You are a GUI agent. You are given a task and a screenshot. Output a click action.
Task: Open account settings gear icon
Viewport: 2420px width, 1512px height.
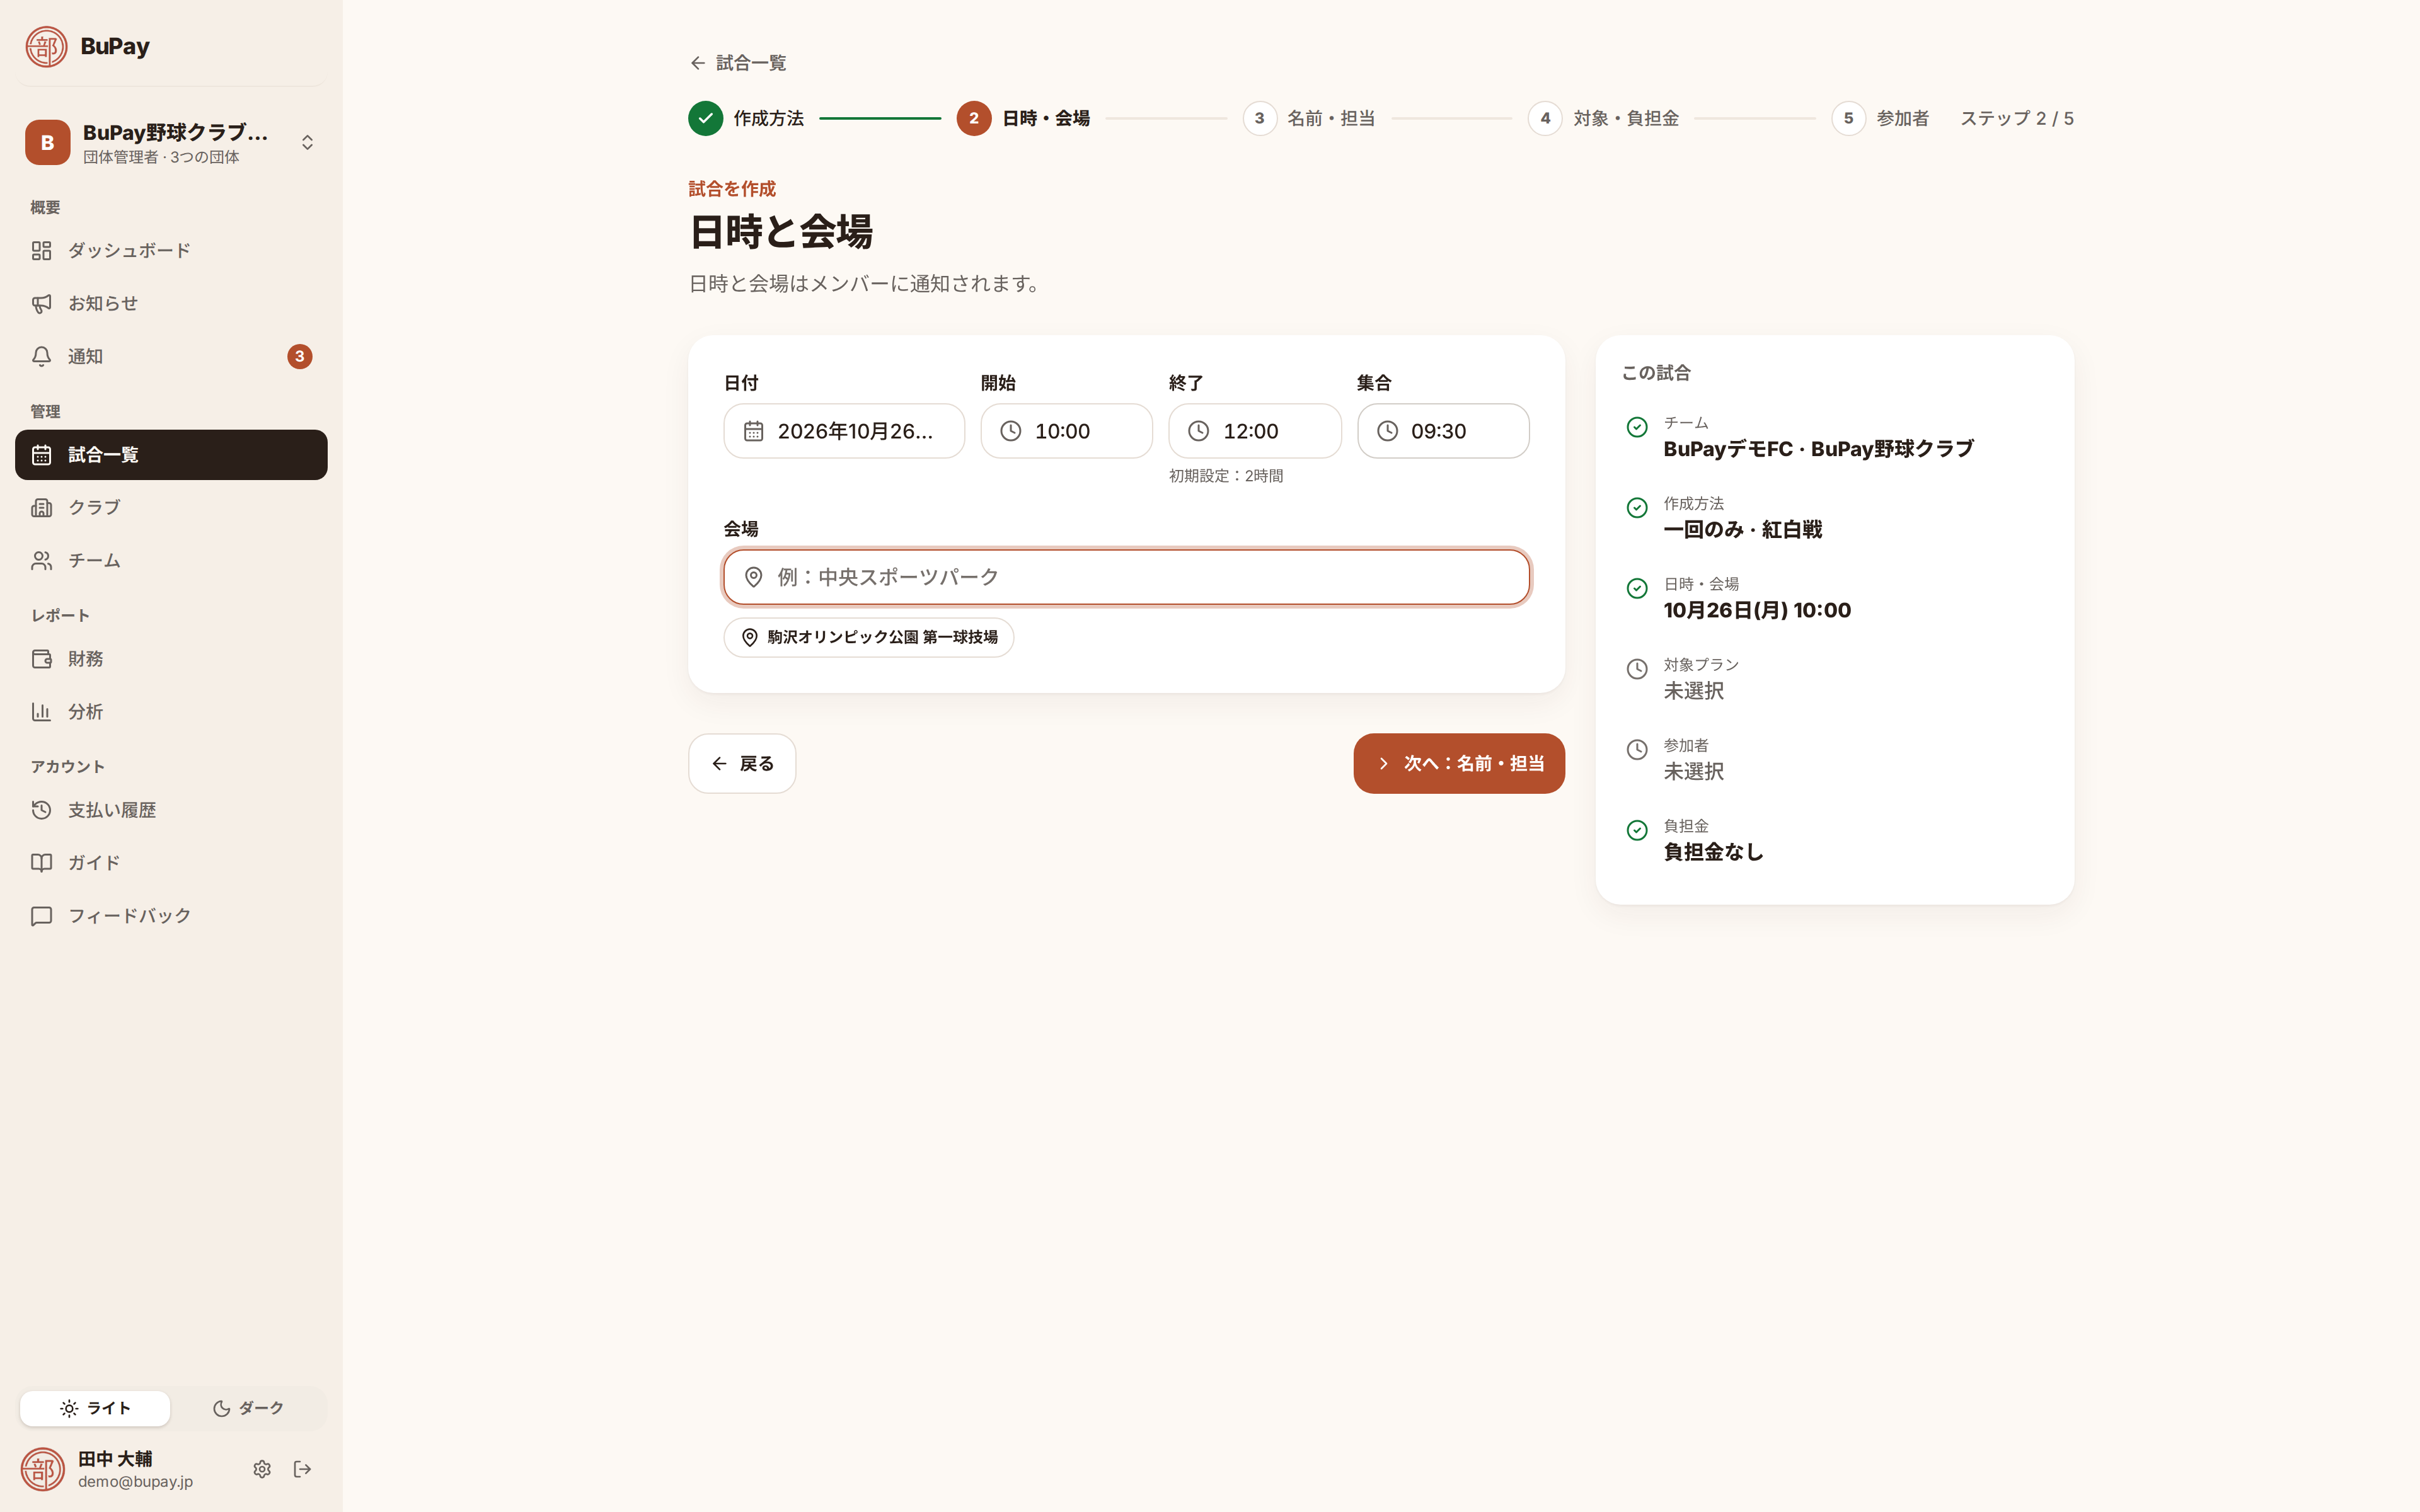coord(262,1469)
